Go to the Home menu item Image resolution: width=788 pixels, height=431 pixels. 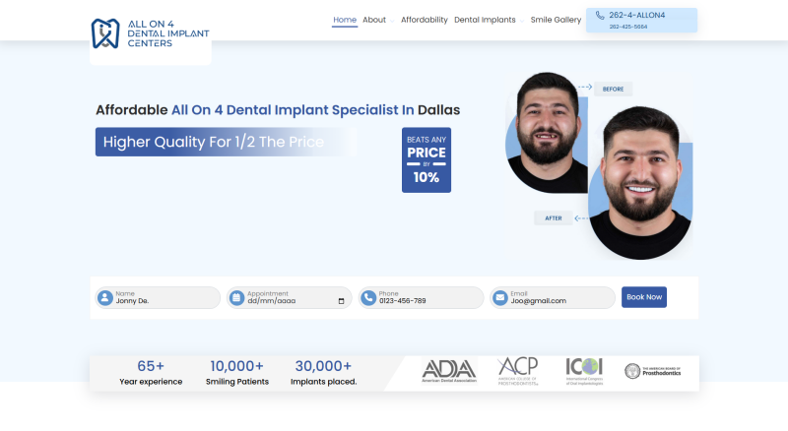point(345,20)
